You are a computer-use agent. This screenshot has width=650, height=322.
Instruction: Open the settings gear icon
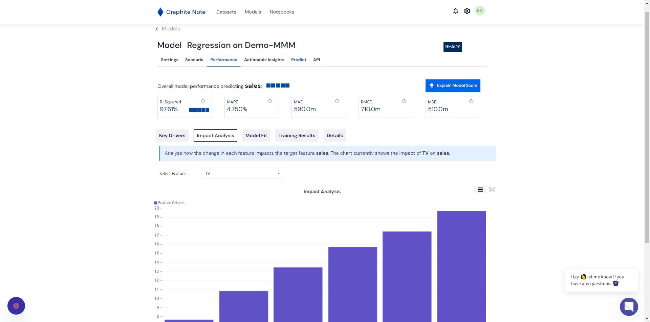coord(467,11)
